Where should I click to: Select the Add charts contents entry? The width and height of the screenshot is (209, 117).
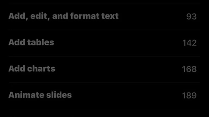click(104, 69)
